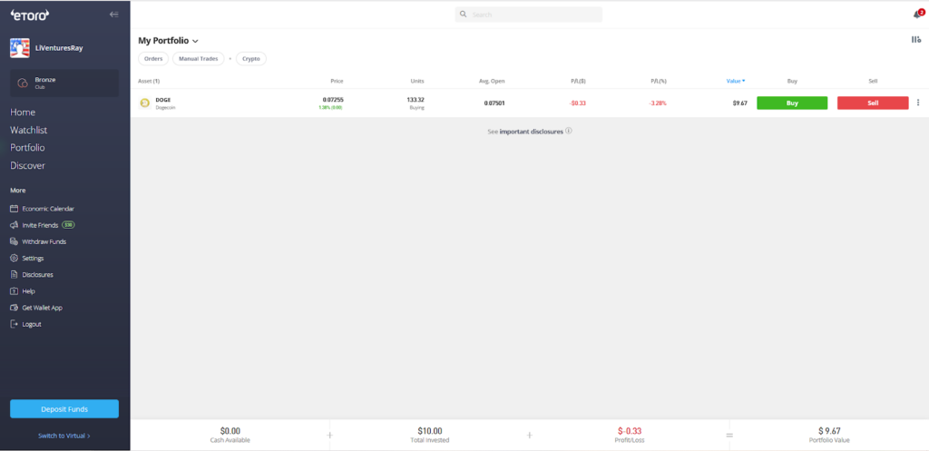Open LiVenturesRay profile avatar
Viewport: 929px width, 451px height.
(x=20, y=48)
